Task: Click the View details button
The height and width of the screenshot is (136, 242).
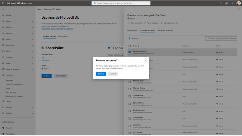Action: 61,76
